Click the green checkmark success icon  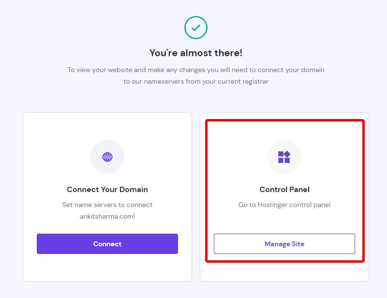(196, 28)
